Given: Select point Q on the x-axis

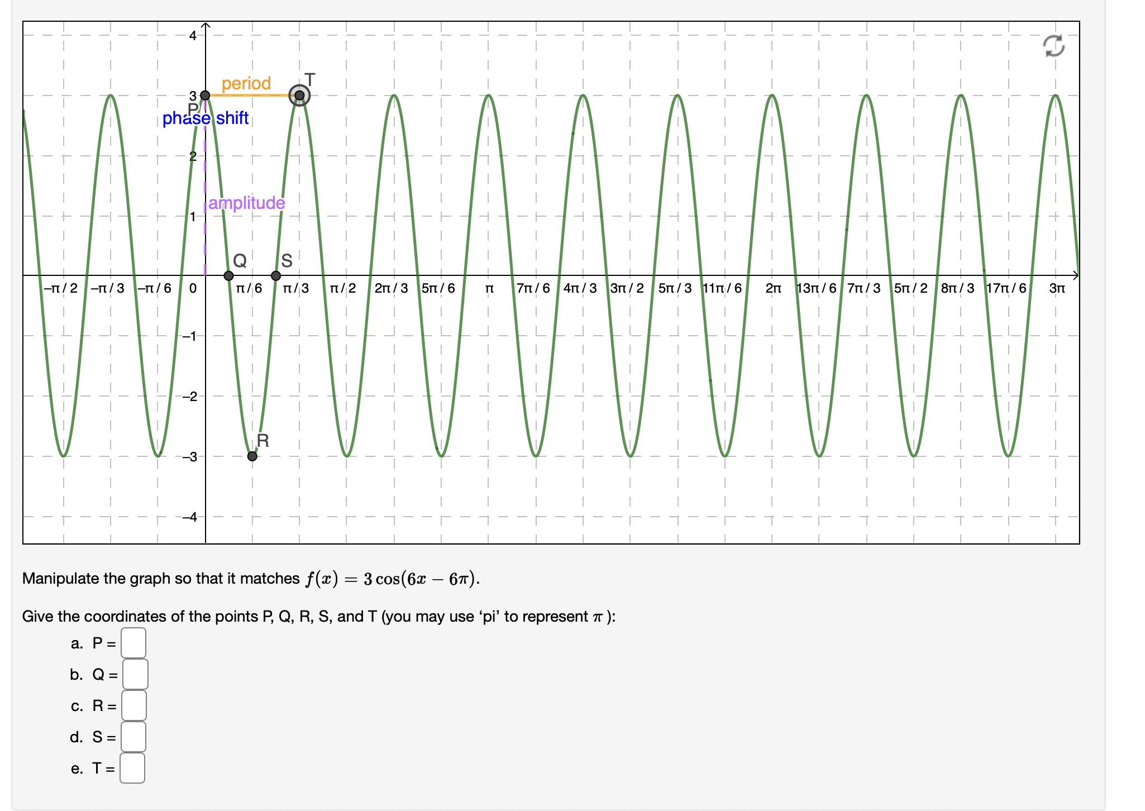Looking at the screenshot, I should tap(229, 275).
